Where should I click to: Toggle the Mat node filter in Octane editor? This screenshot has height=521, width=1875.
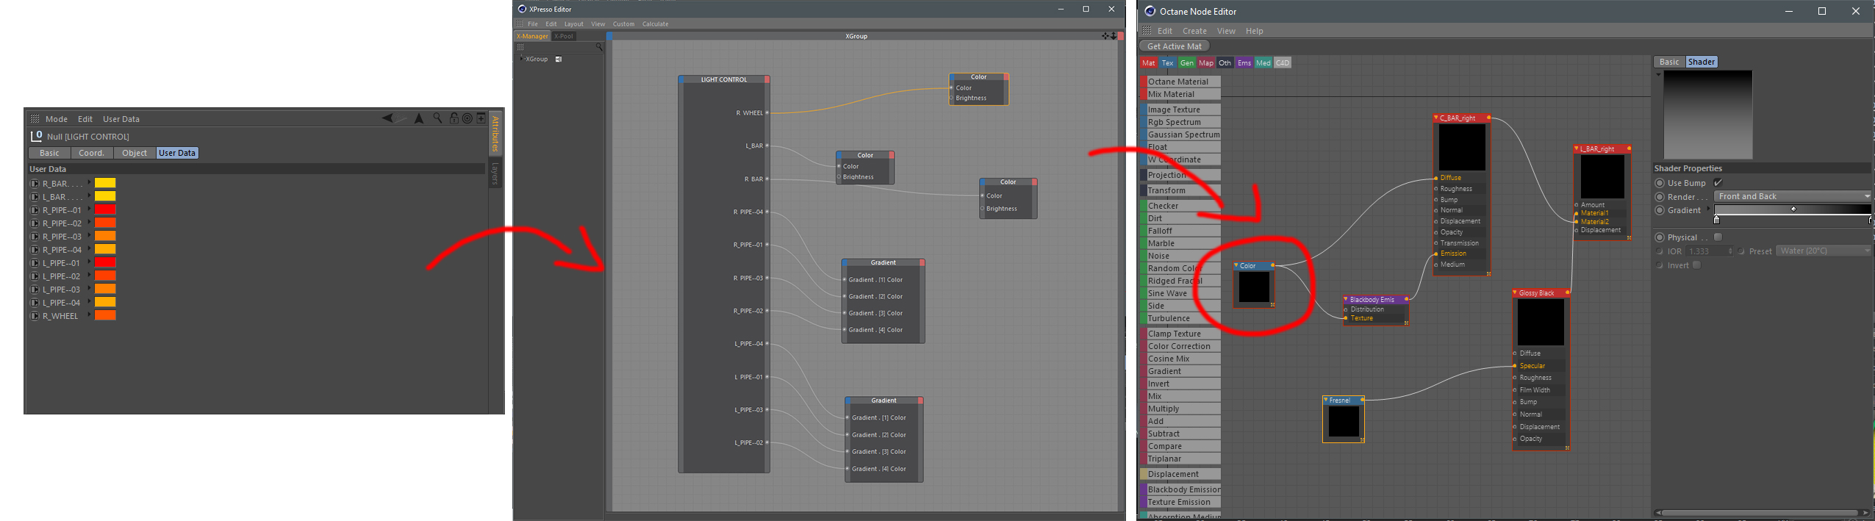click(1149, 63)
